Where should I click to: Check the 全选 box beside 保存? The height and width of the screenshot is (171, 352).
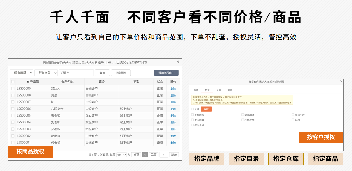click(x=192, y=109)
